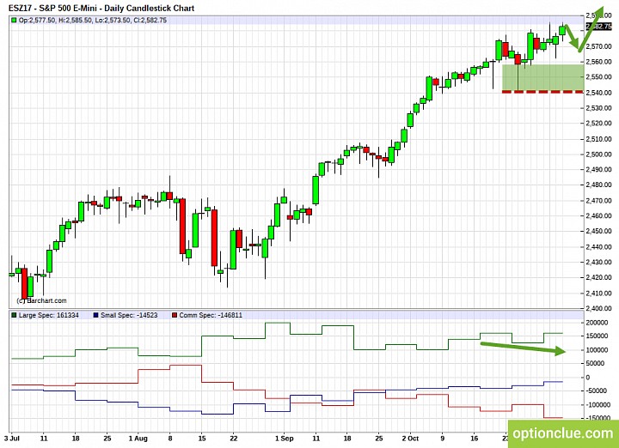Click the 'Large Spec: 161334' legend label
Viewport: 619px width, 448px height.
point(48,315)
